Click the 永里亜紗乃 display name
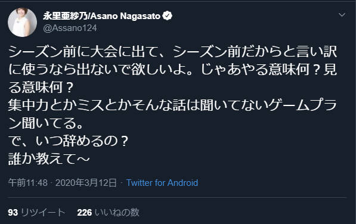The width and height of the screenshot is (356, 224). pos(66,16)
